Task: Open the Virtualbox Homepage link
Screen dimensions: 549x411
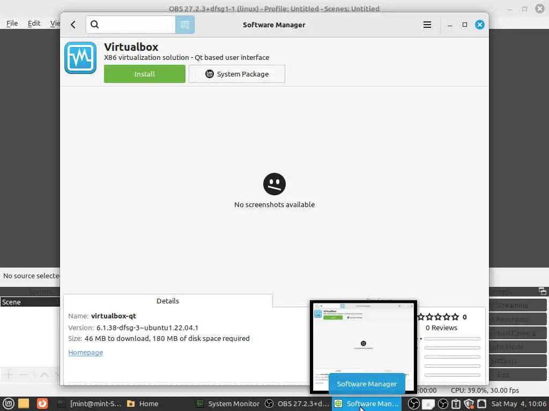Action: (x=85, y=352)
